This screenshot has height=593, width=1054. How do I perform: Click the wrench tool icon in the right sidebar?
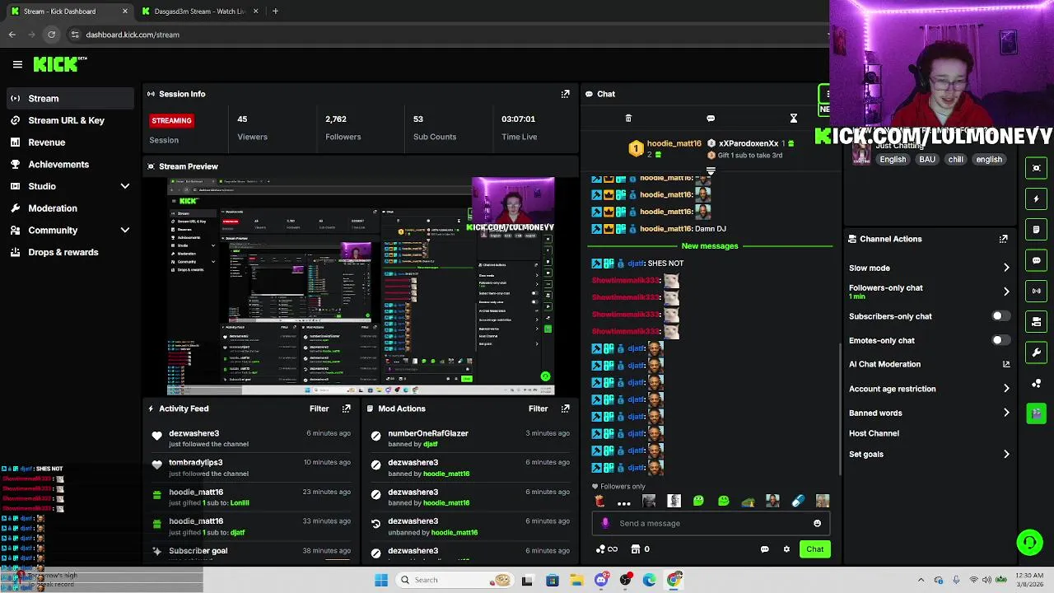coord(1037,353)
